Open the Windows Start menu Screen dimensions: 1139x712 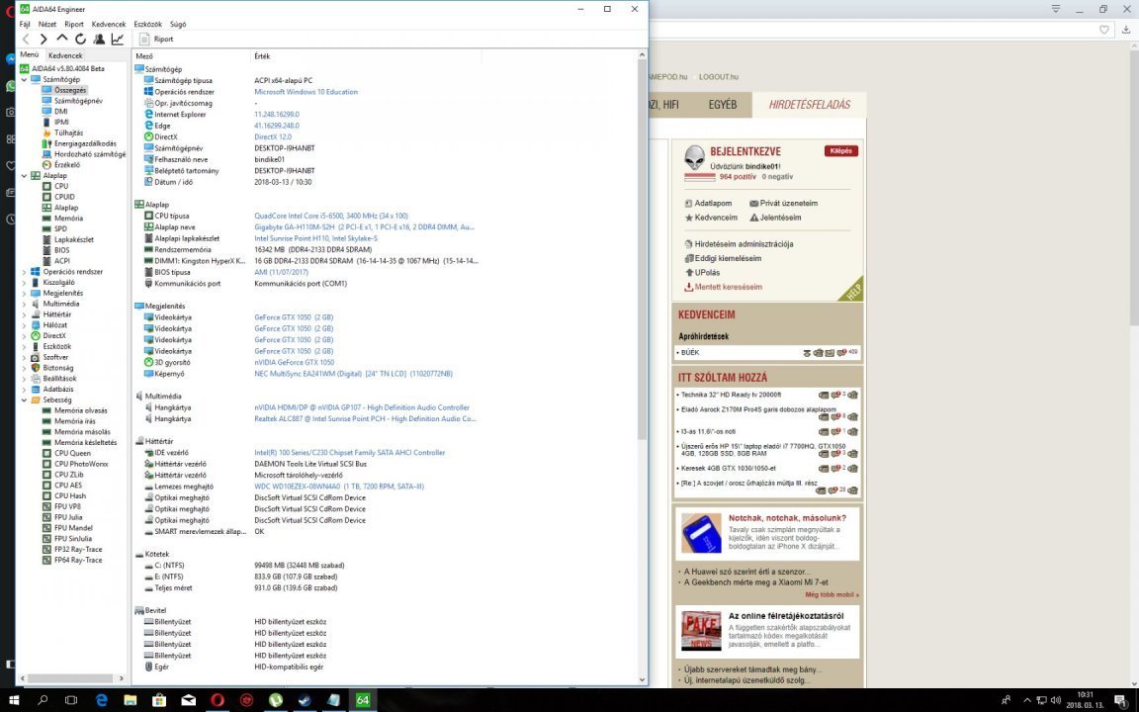tap(14, 700)
